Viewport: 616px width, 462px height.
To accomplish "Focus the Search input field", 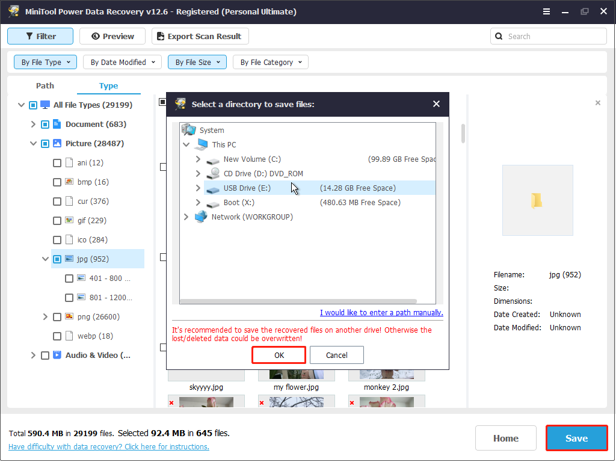I will tap(549, 36).
